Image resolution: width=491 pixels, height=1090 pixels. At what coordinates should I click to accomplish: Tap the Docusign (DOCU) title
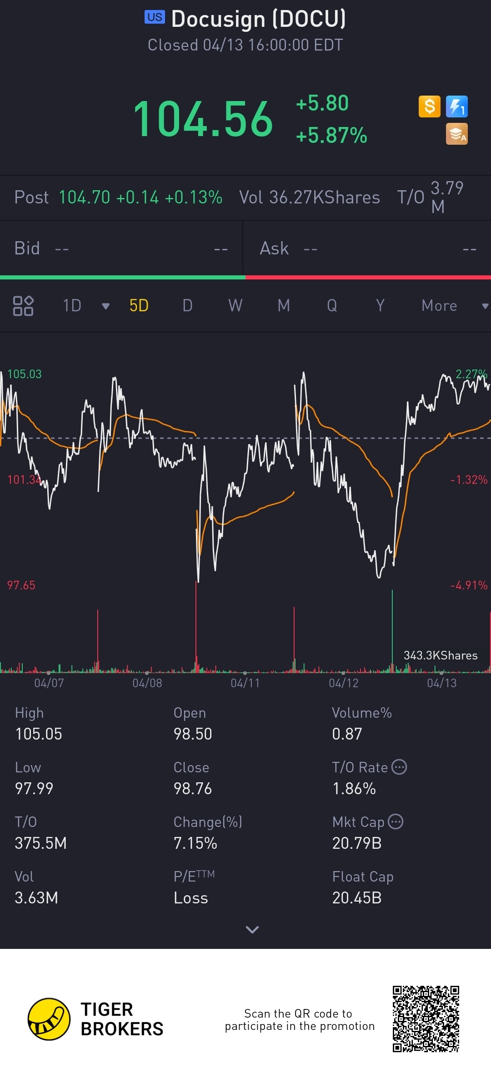coord(259,19)
